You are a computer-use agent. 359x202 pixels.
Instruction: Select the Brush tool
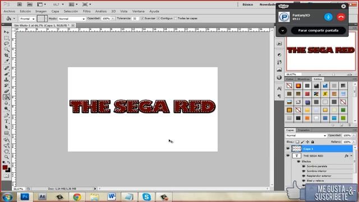pos(6,74)
